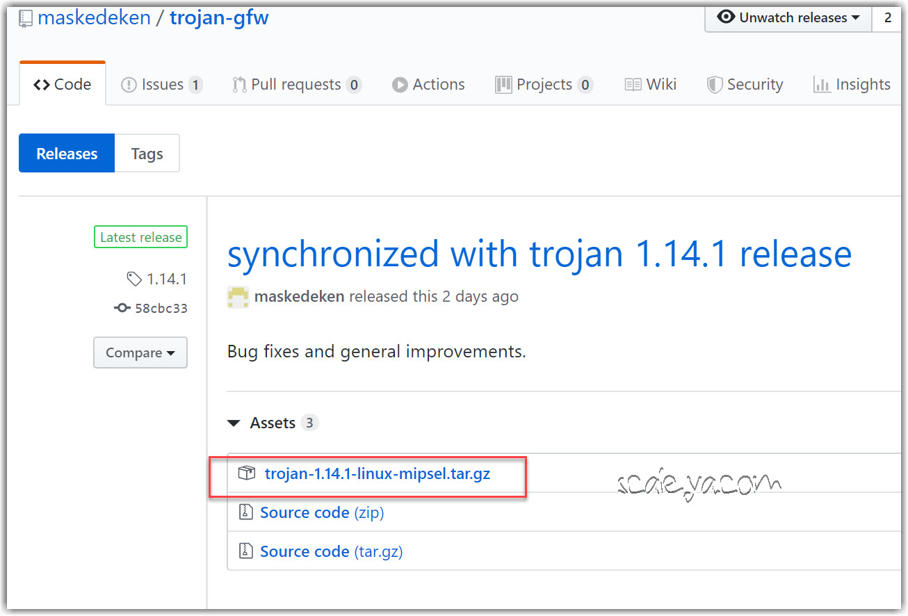Click the file icon for Source code (tar.gz)
The width and height of the screenshot is (908, 616).
click(246, 551)
